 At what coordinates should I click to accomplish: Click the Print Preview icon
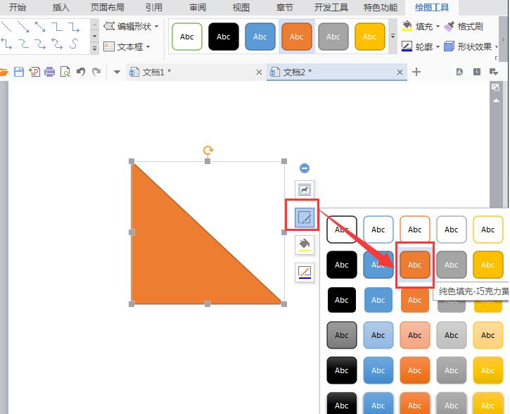65,72
